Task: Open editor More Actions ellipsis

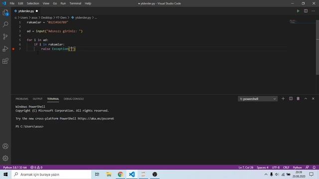Action: point(313,11)
